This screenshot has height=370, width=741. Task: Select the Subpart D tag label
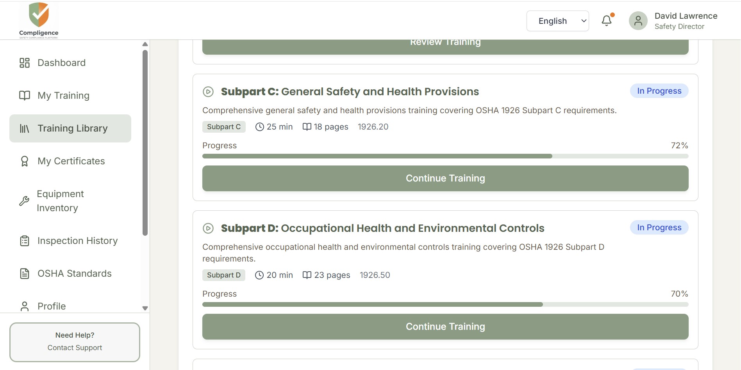tap(223, 275)
